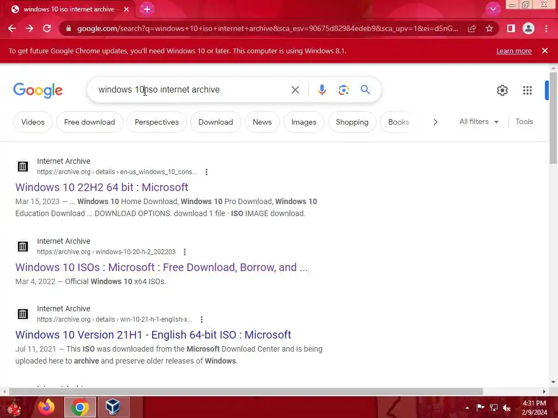
Task: Dismiss the Chrome update warning bar
Action: coord(545,51)
